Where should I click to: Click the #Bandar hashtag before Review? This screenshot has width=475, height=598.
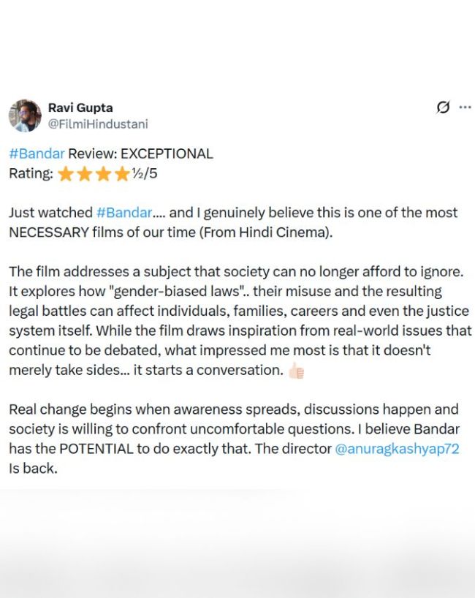pyautogui.click(x=37, y=154)
